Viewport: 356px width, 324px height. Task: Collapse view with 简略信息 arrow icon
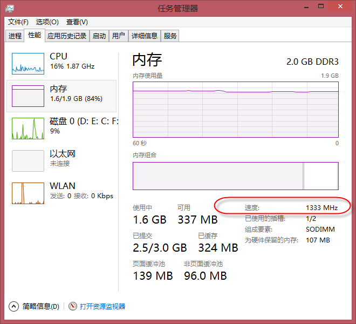(13, 306)
